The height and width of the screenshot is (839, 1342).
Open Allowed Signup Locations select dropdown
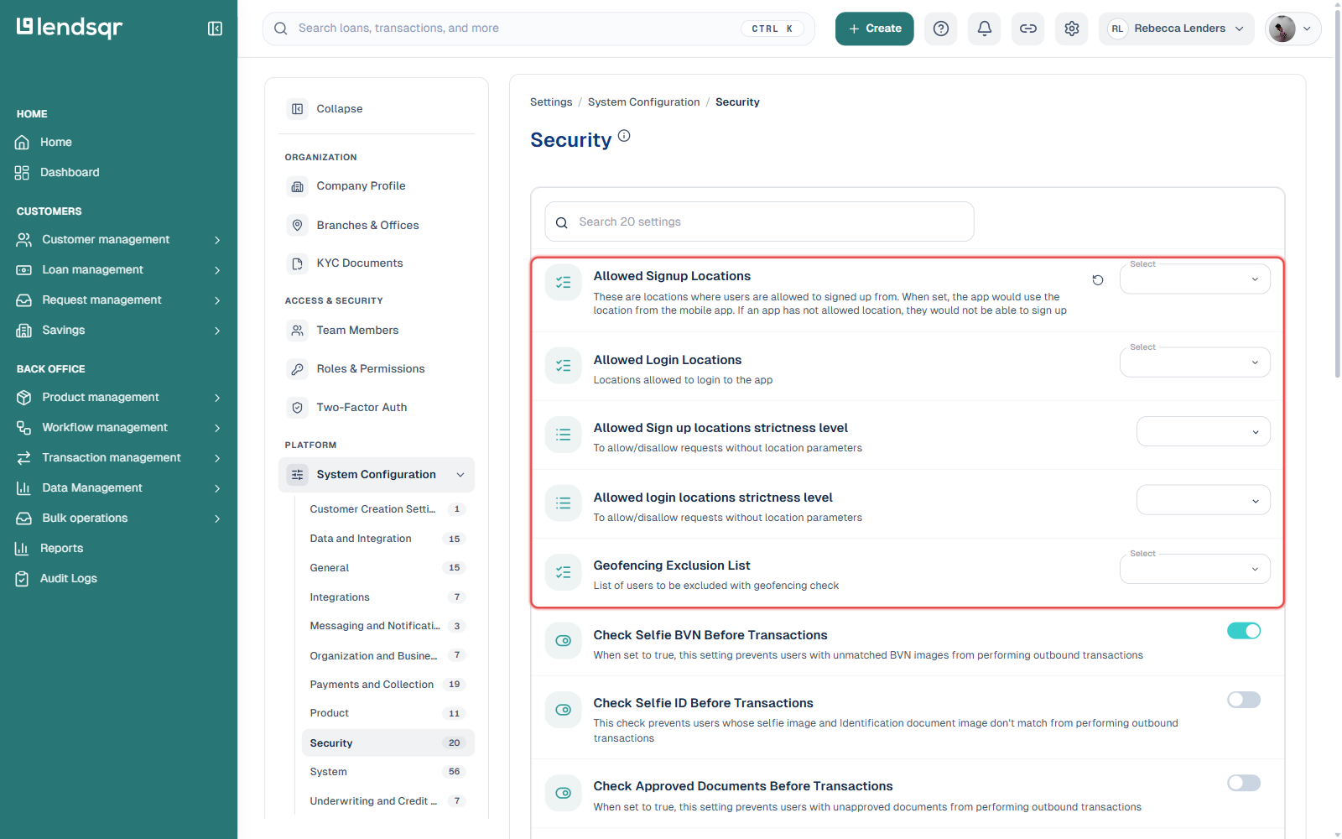1195,279
